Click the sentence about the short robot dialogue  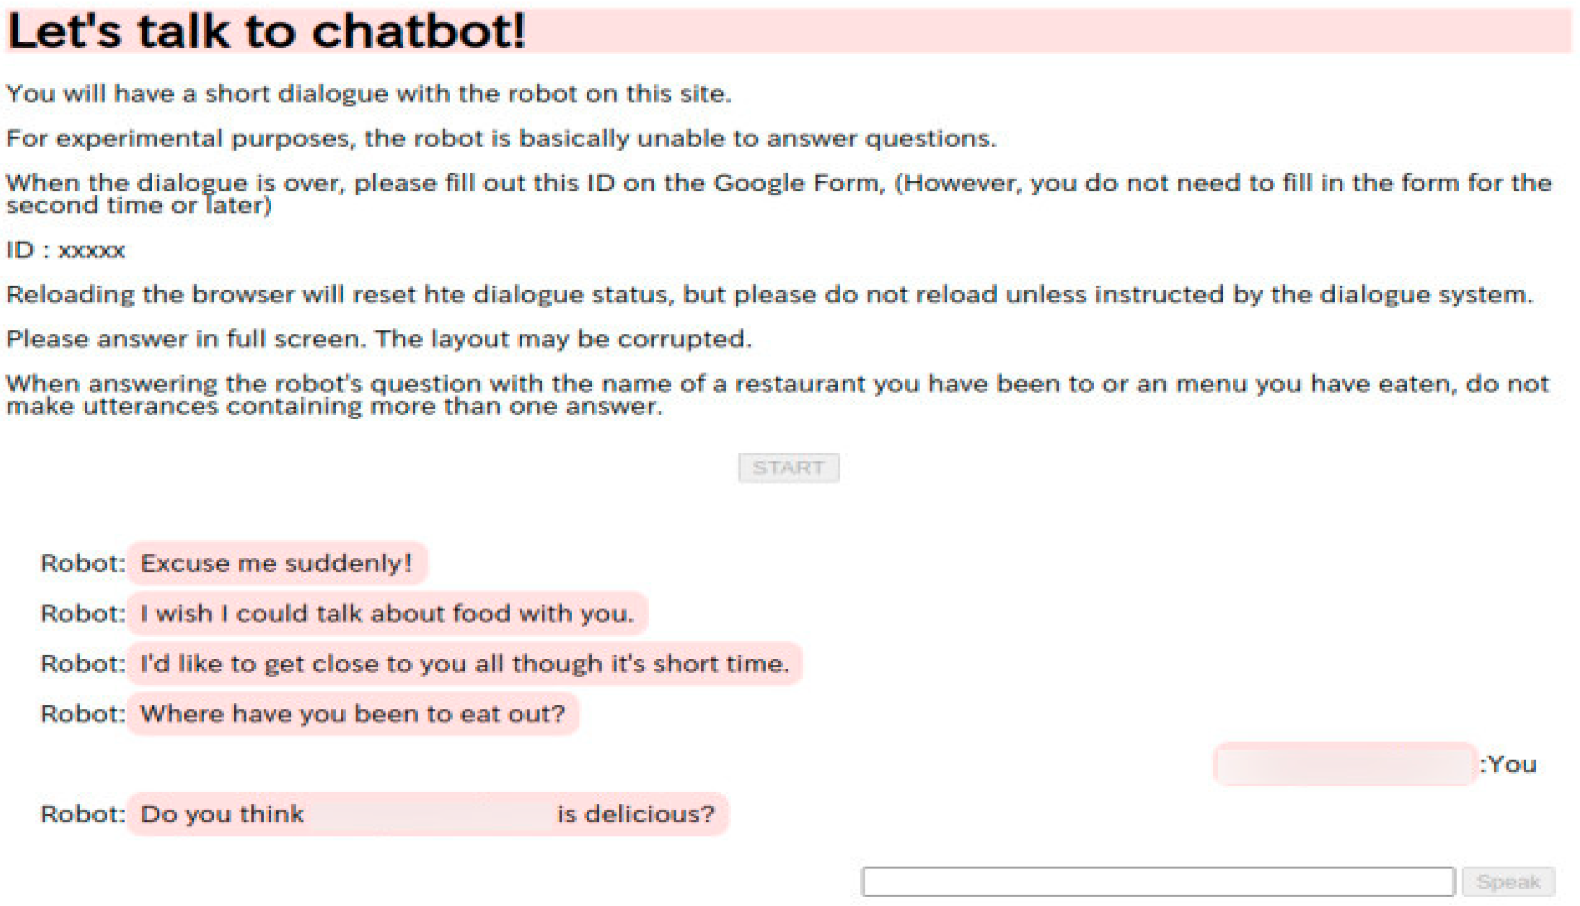point(368,94)
